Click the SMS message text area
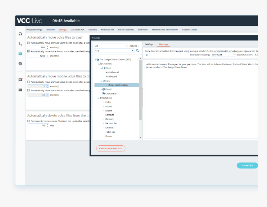Screen dimensions: 267x207 click(201, 100)
